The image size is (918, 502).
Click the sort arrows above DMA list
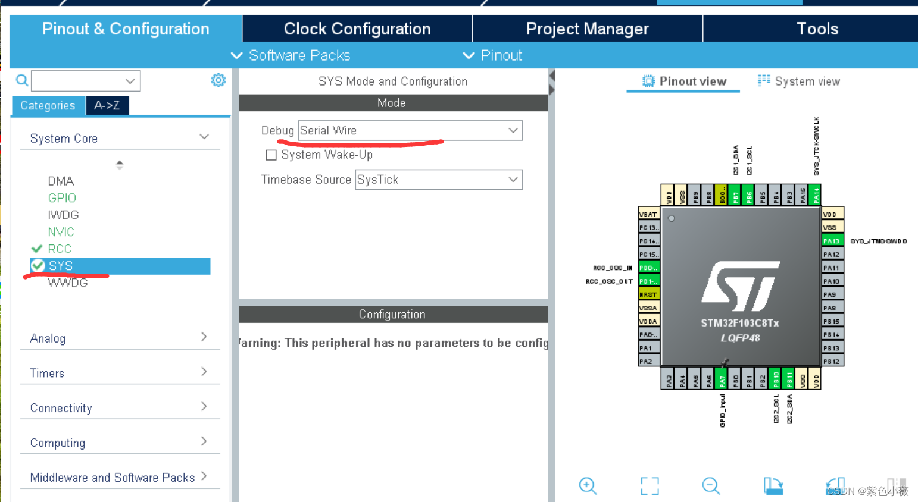[x=120, y=165]
